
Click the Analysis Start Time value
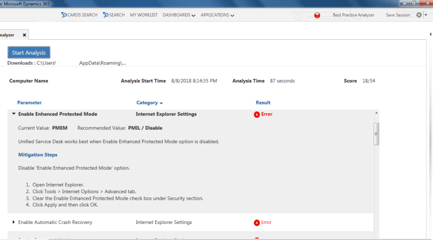click(194, 81)
